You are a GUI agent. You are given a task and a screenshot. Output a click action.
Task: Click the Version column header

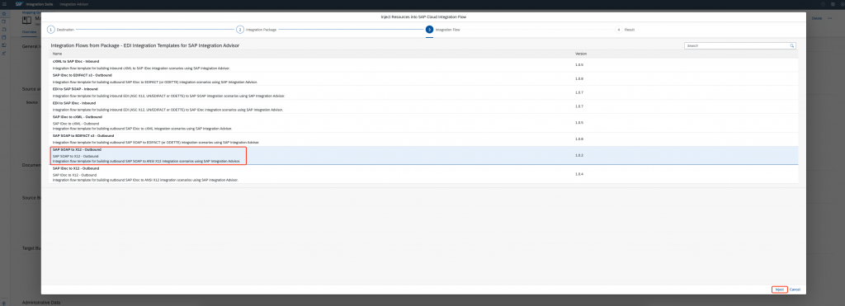point(581,54)
